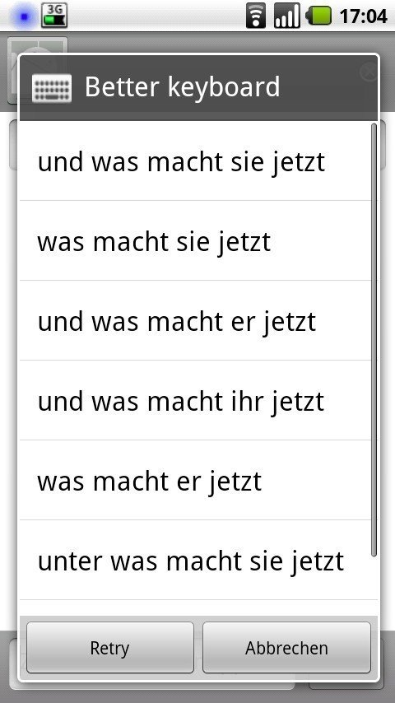Click the Retry button
The image size is (395, 703).
pyautogui.click(x=109, y=647)
